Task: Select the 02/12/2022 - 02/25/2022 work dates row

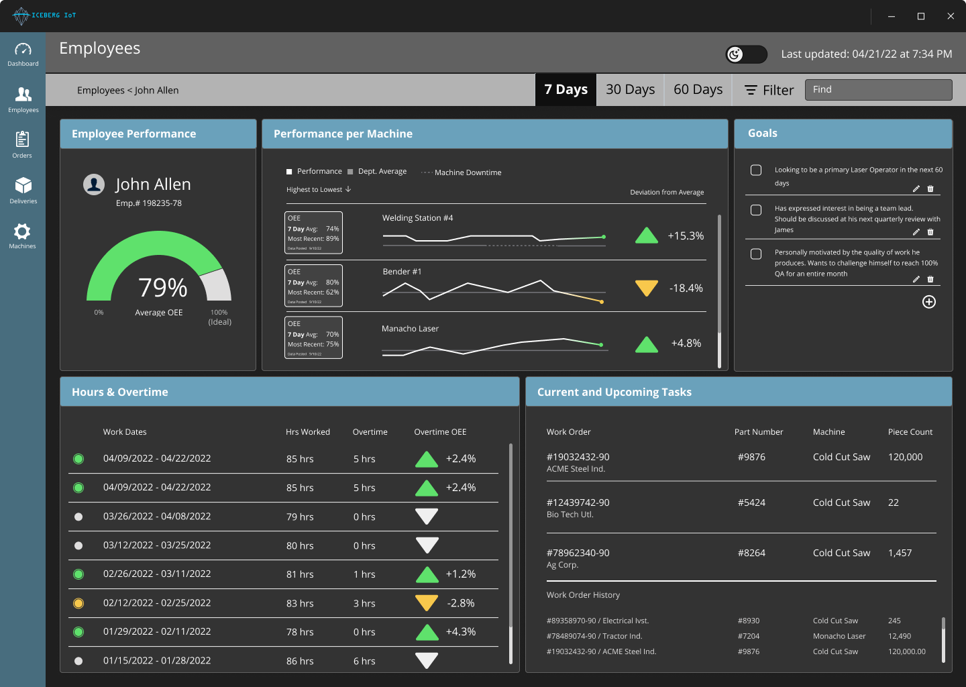Action: pyautogui.click(x=283, y=603)
